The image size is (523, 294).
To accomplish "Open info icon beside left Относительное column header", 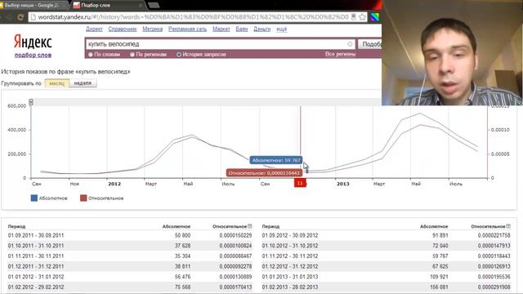I will click(250, 226).
